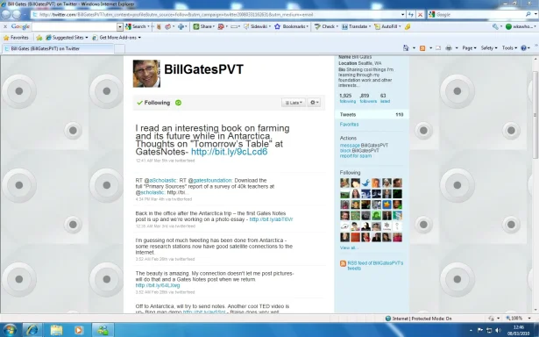Viewport: 539px width, 337px height.
Task: Click the spell Check toolbar button
Action: [x=325, y=26]
